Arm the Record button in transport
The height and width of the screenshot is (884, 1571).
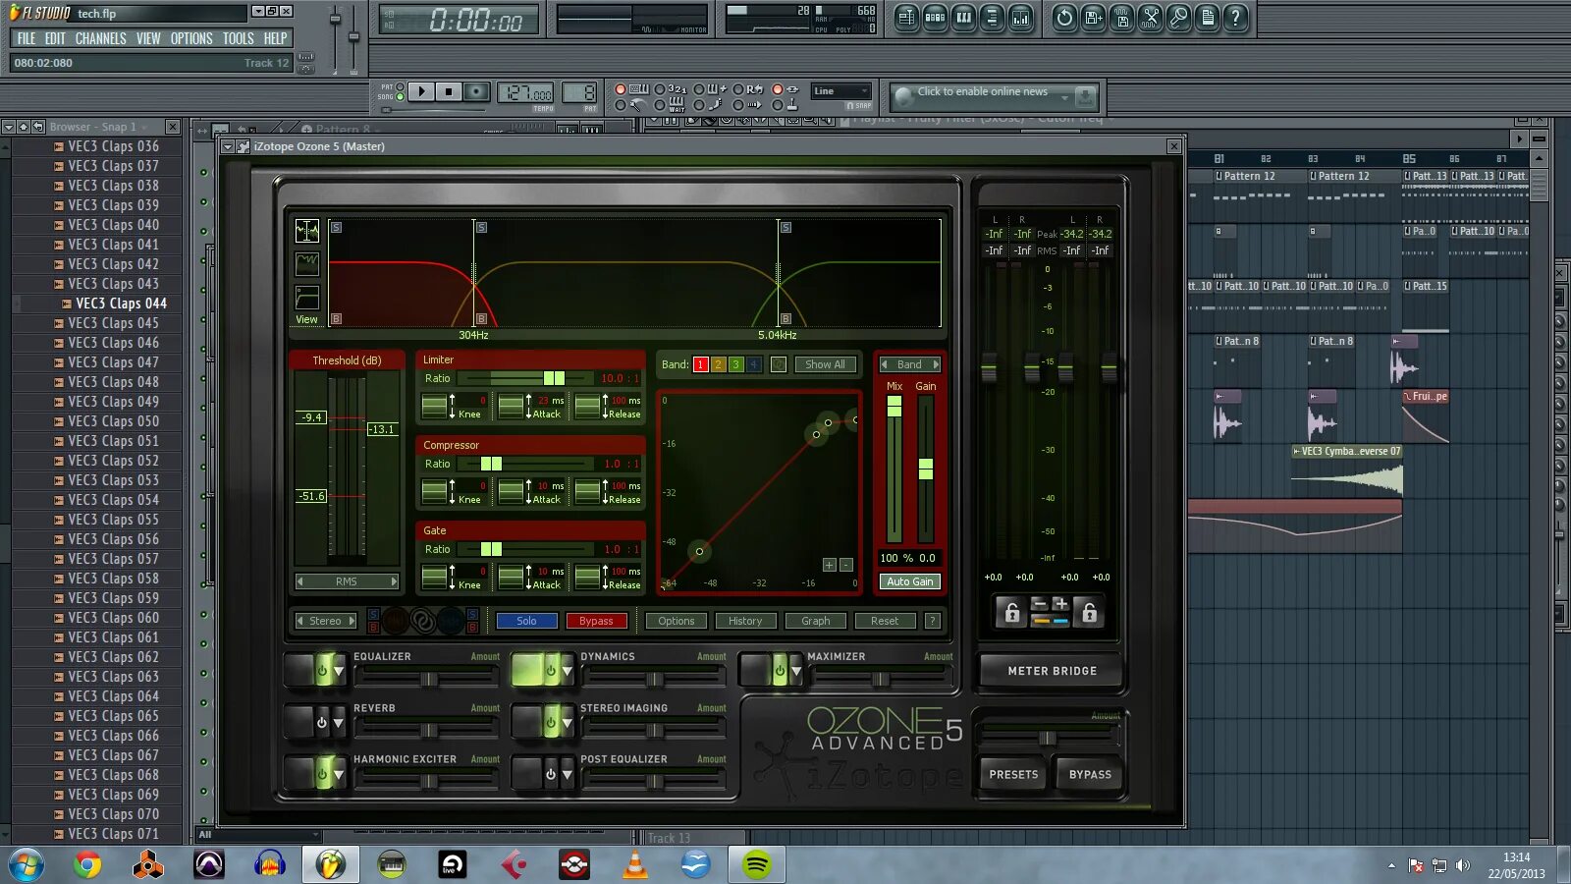(476, 91)
